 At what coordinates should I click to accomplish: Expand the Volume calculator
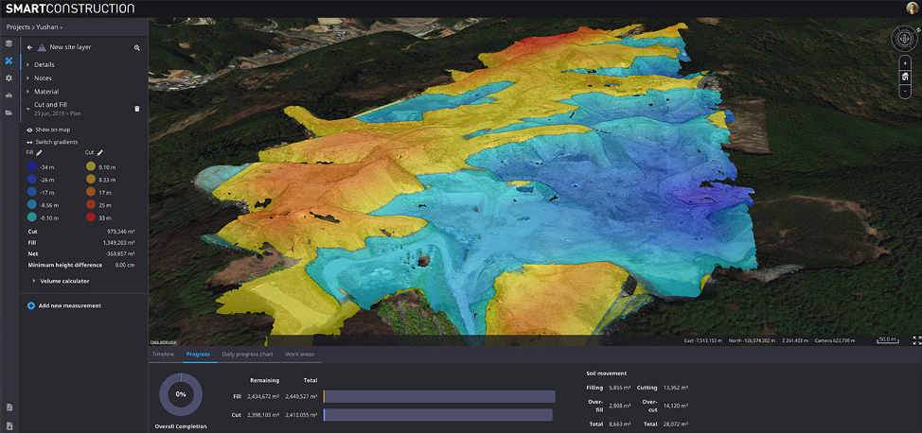tap(62, 281)
